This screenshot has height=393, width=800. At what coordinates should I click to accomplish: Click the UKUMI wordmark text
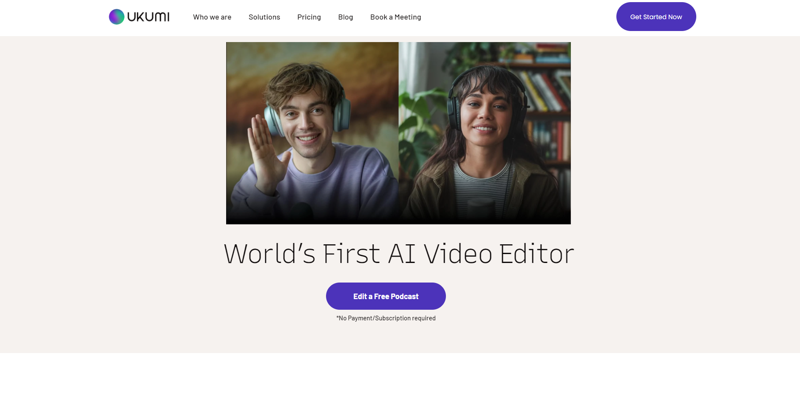148,17
